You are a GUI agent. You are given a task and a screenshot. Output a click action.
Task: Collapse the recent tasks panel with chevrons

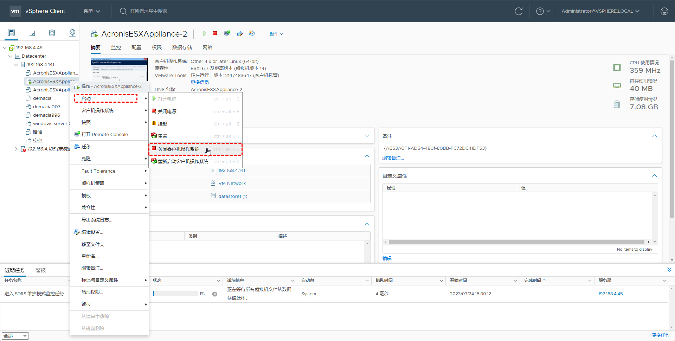coord(669,270)
